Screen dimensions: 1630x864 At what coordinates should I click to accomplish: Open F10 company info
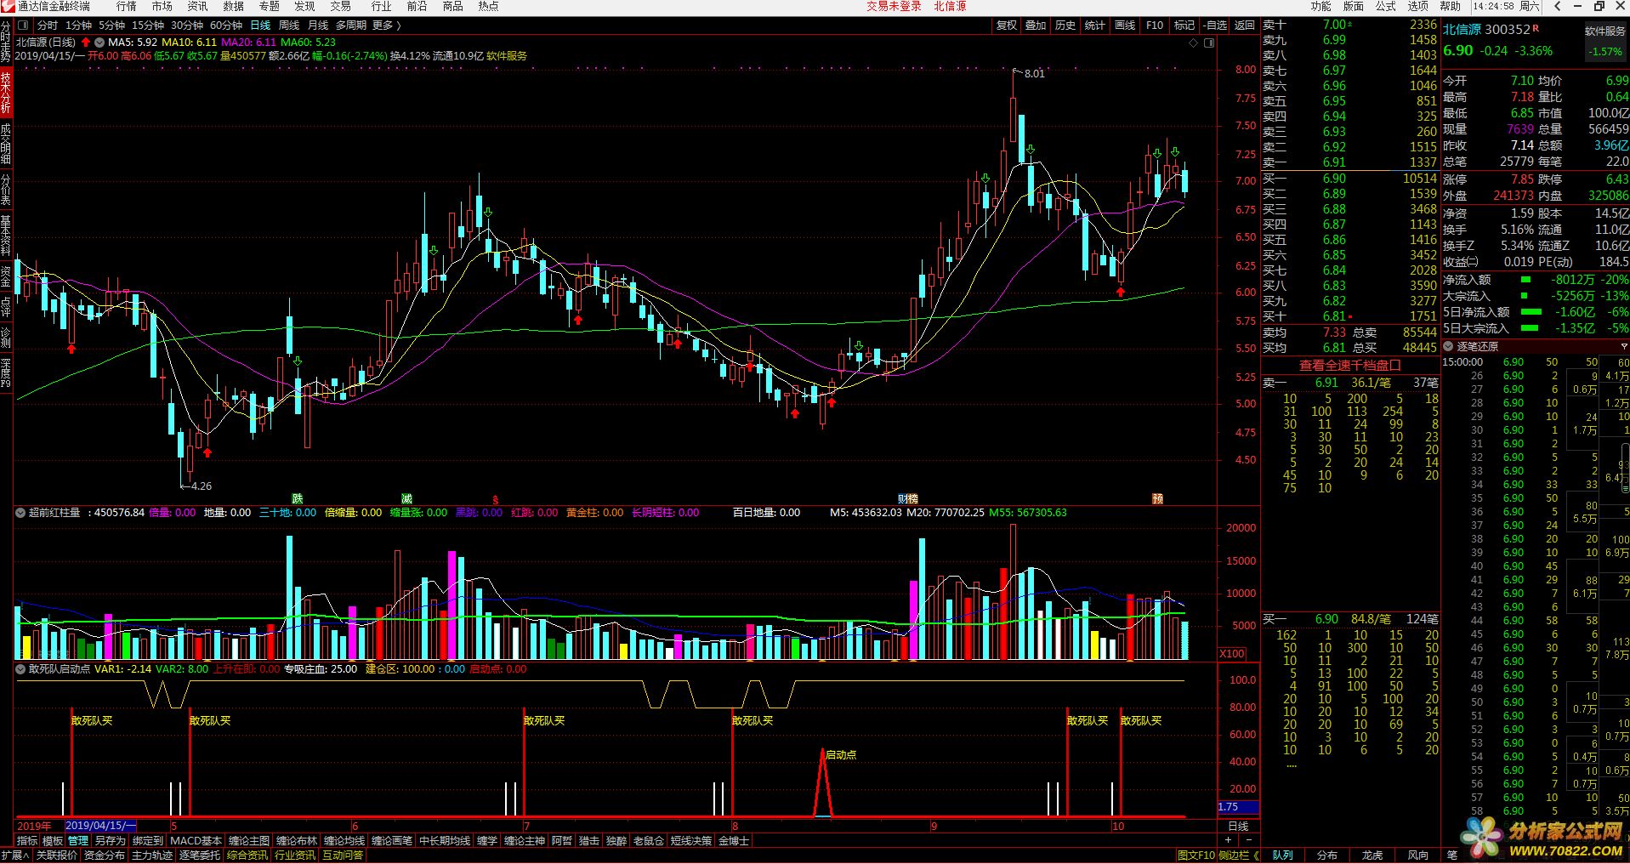[1155, 26]
